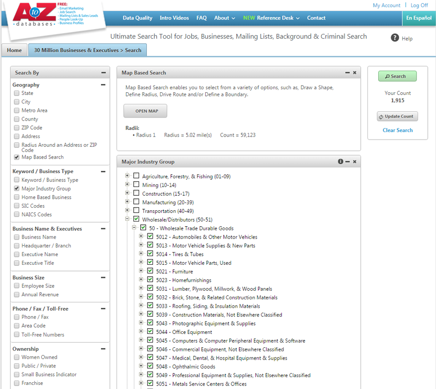Tick the Employee Size checkbox

tap(16, 285)
